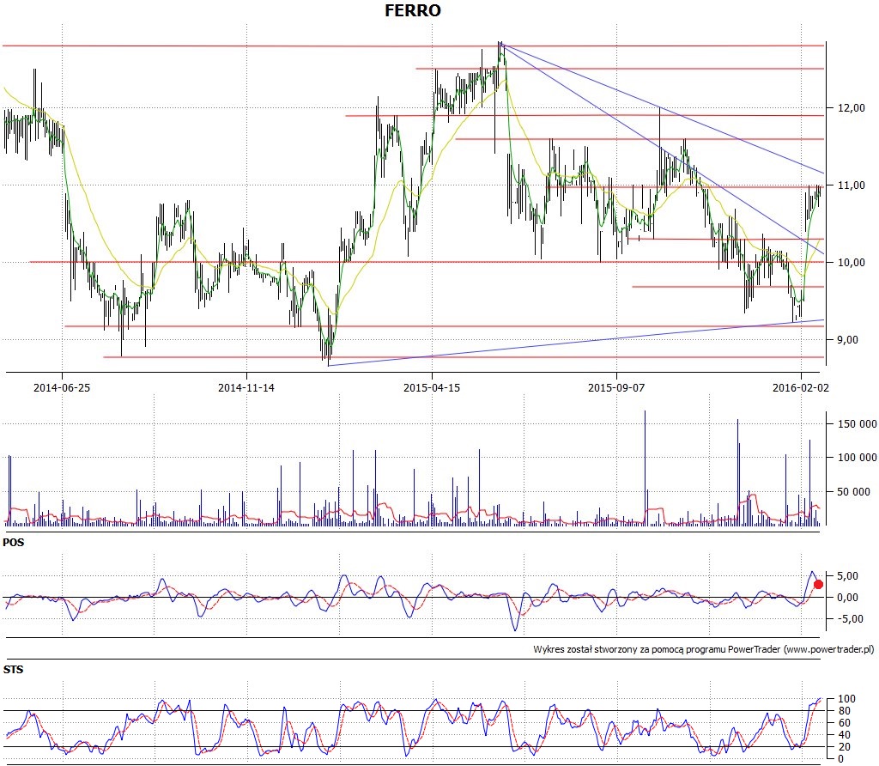This screenshot has width=879, height=766.
Task: Select the 2015-09-07 date label
Action: [616, 387]
